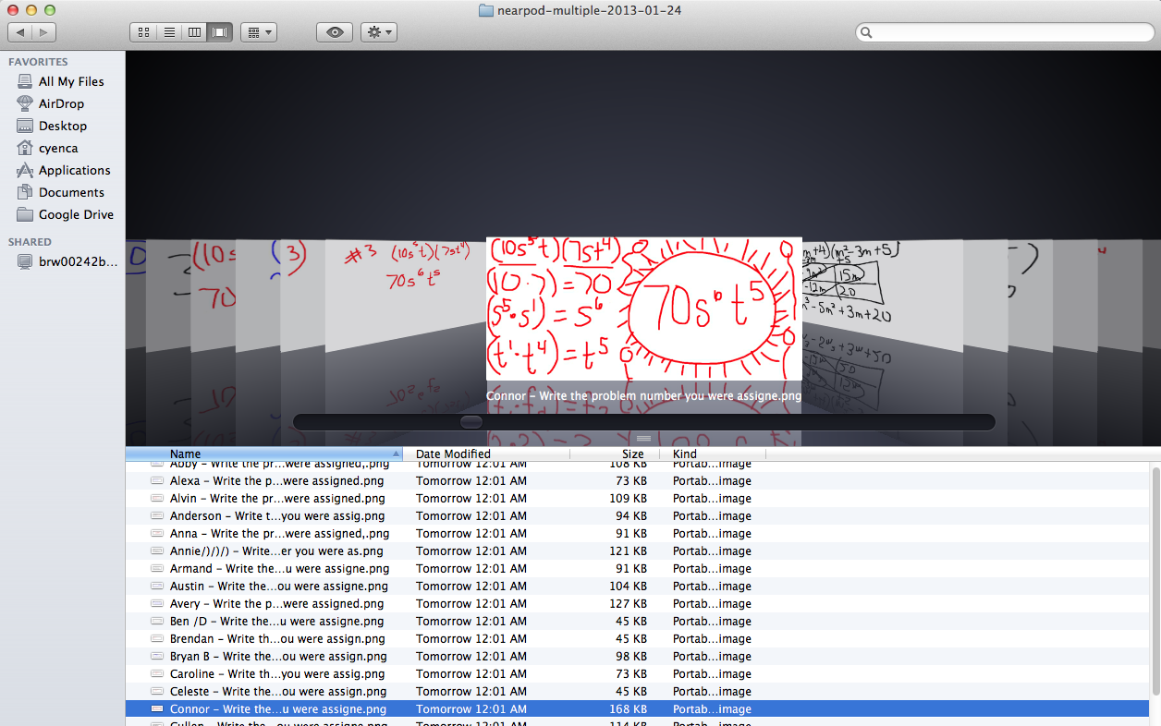Go back with the left arrow button
The height and width of the screenshot is (726, 1161).
[x=19, y=32]
